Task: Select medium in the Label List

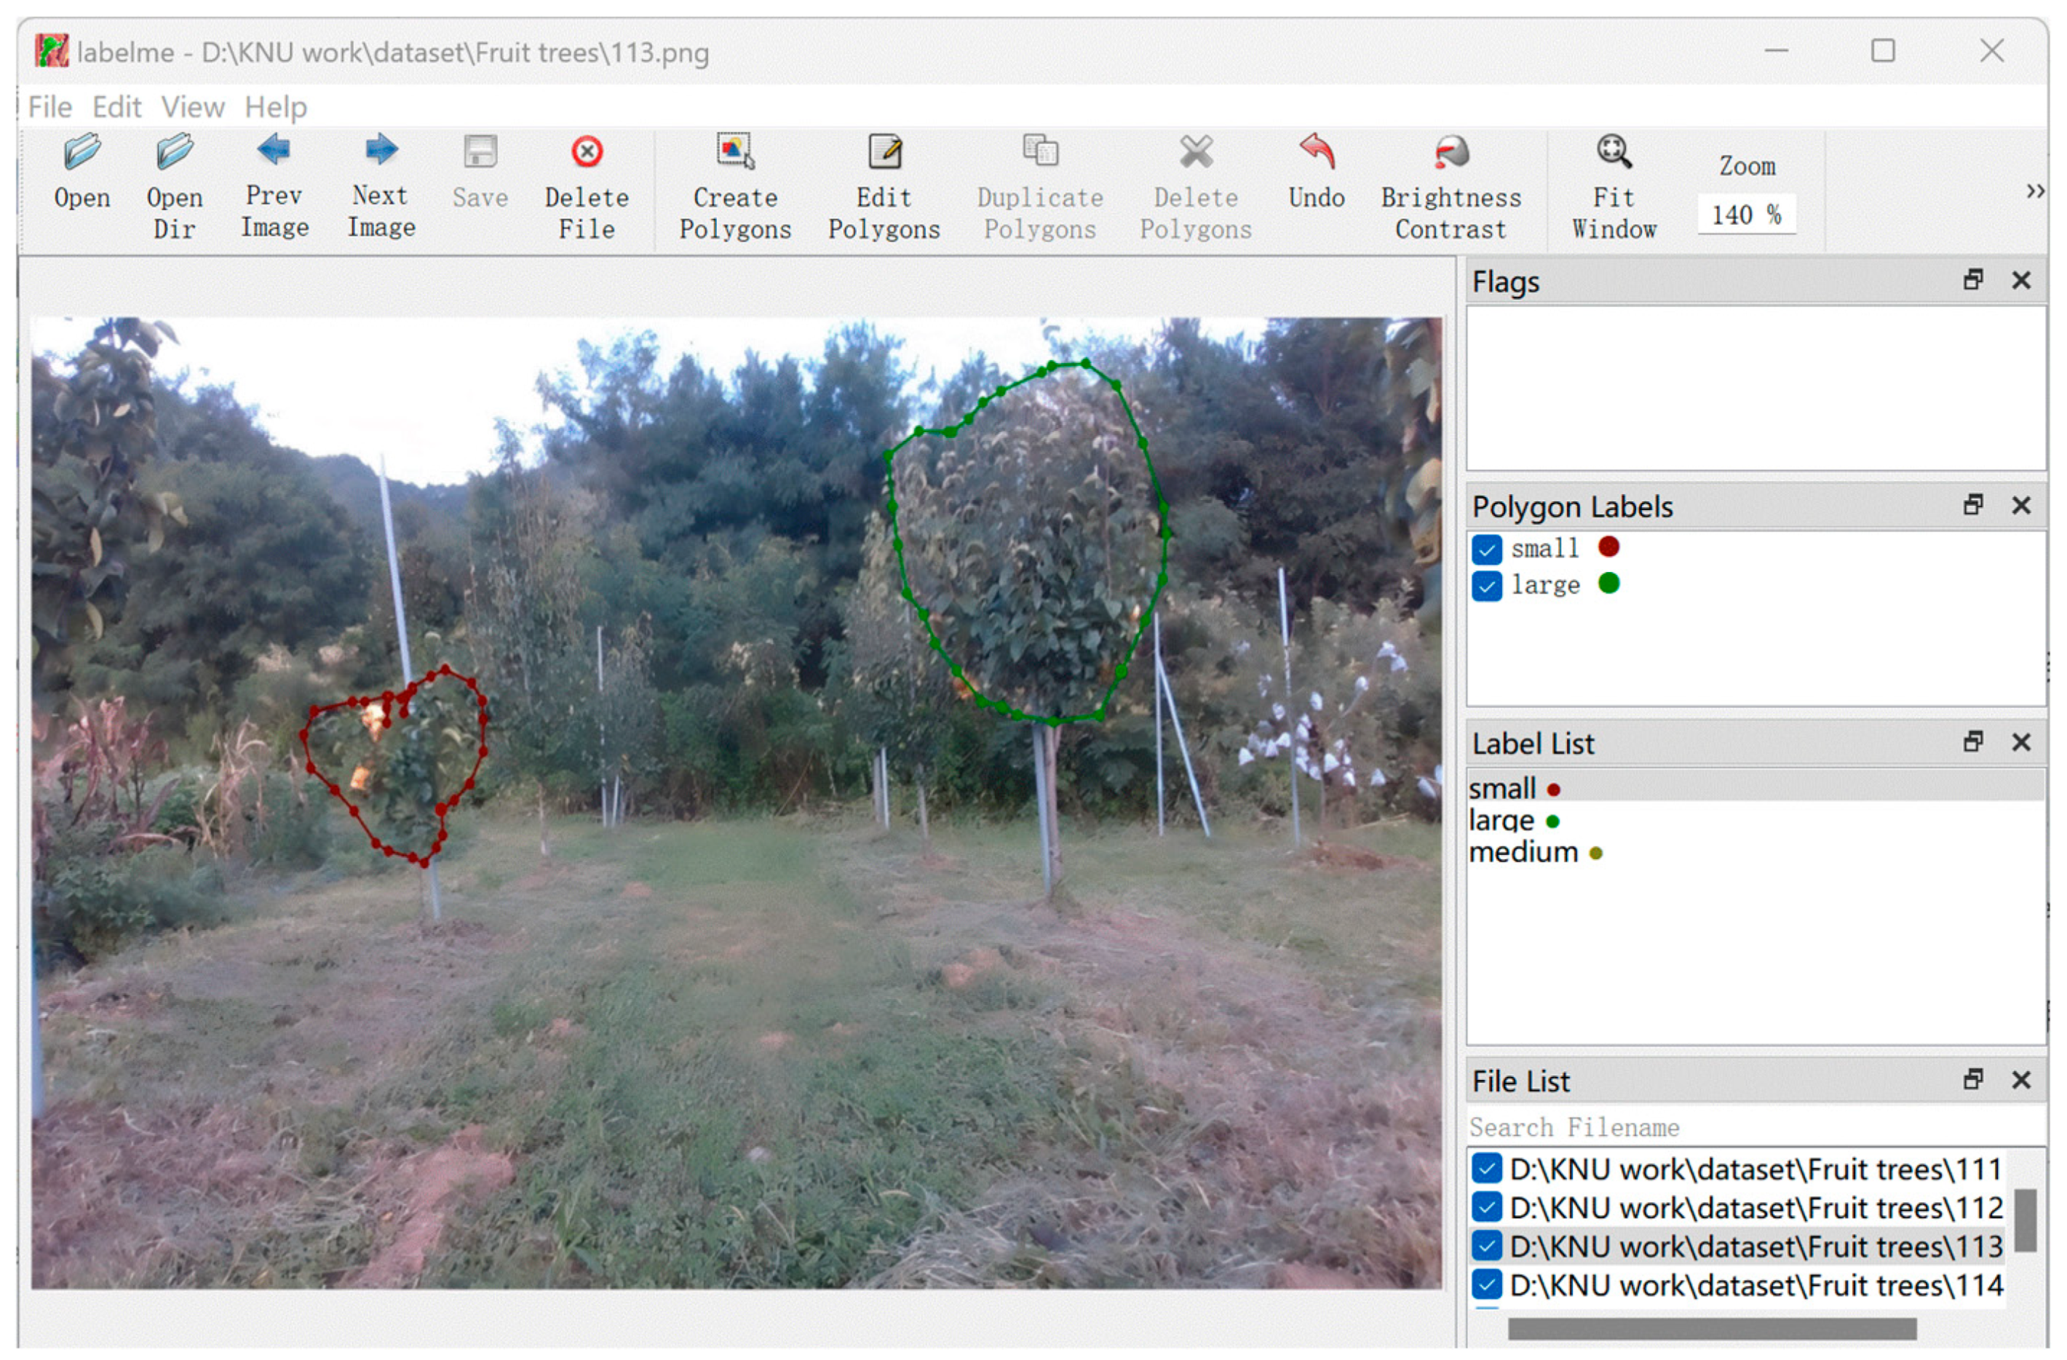Action: (1524, 854)
